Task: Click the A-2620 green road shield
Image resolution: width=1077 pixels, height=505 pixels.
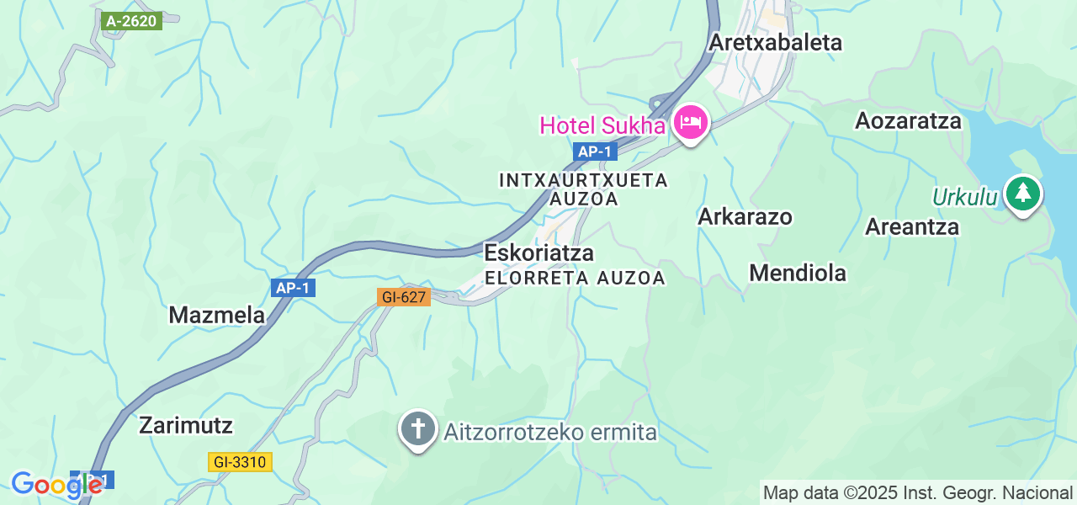Action: tap(132, 21)
